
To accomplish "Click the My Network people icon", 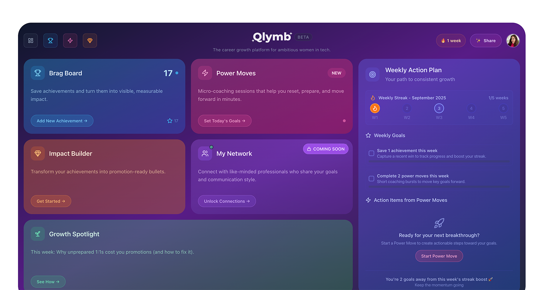I will [205, 154].
